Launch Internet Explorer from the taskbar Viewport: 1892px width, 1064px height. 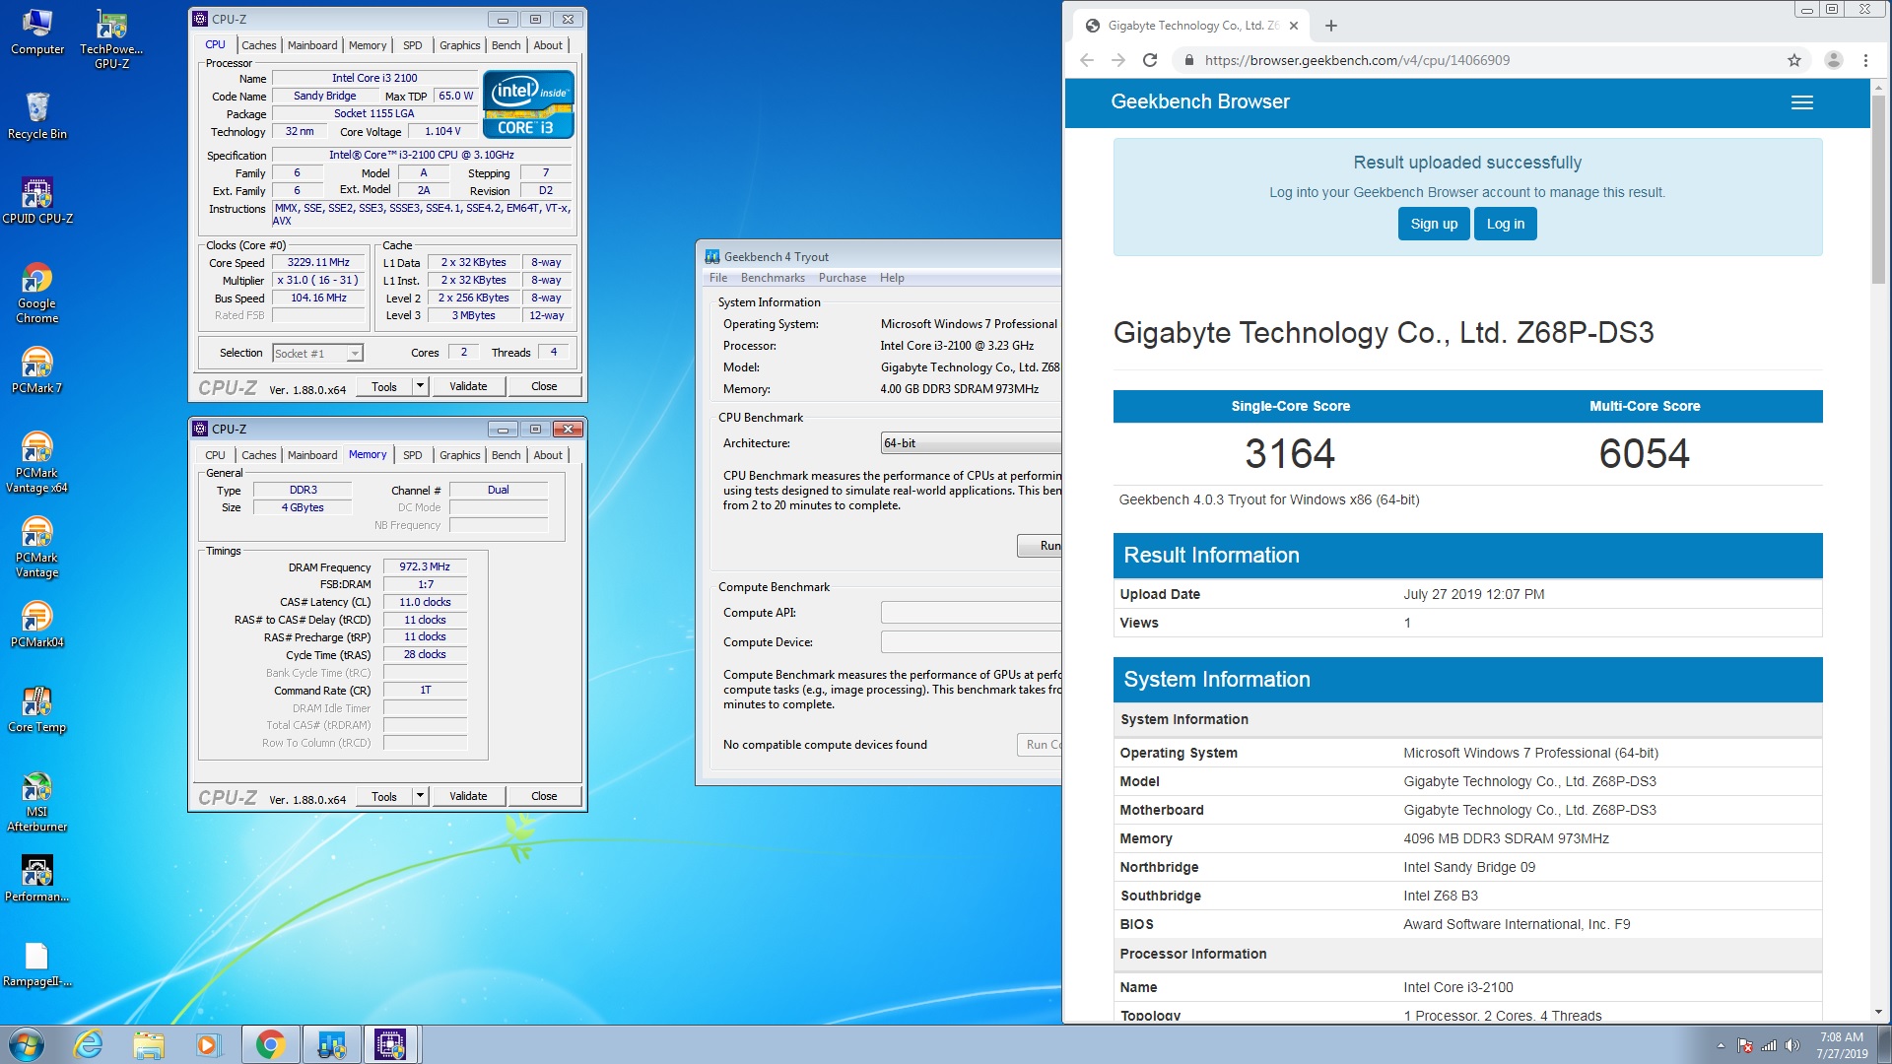[89, 1044]
